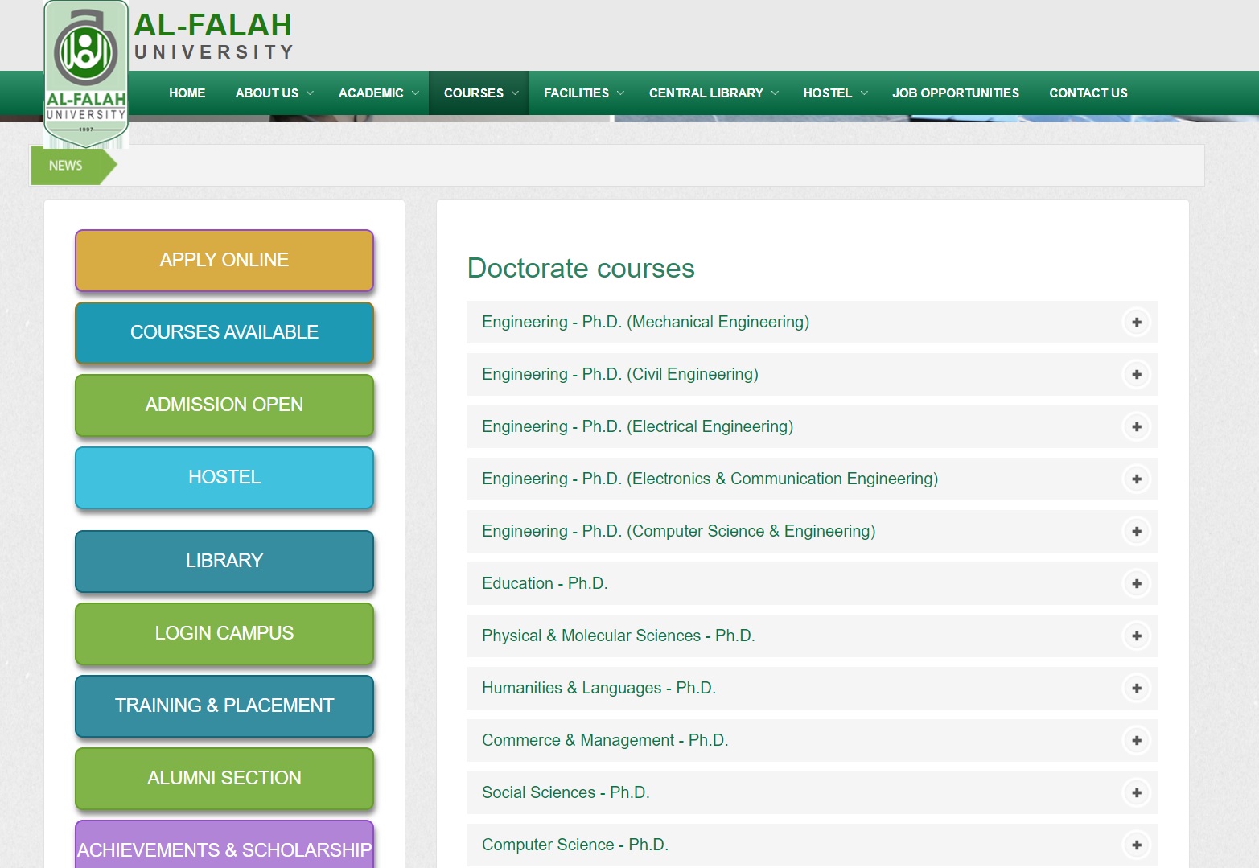Expand Social Sciences Ph.D. plus icon
Image resolution: width=1259 pixels, height=868 pixels.
pyautogui.click(x=1137, y=793)
